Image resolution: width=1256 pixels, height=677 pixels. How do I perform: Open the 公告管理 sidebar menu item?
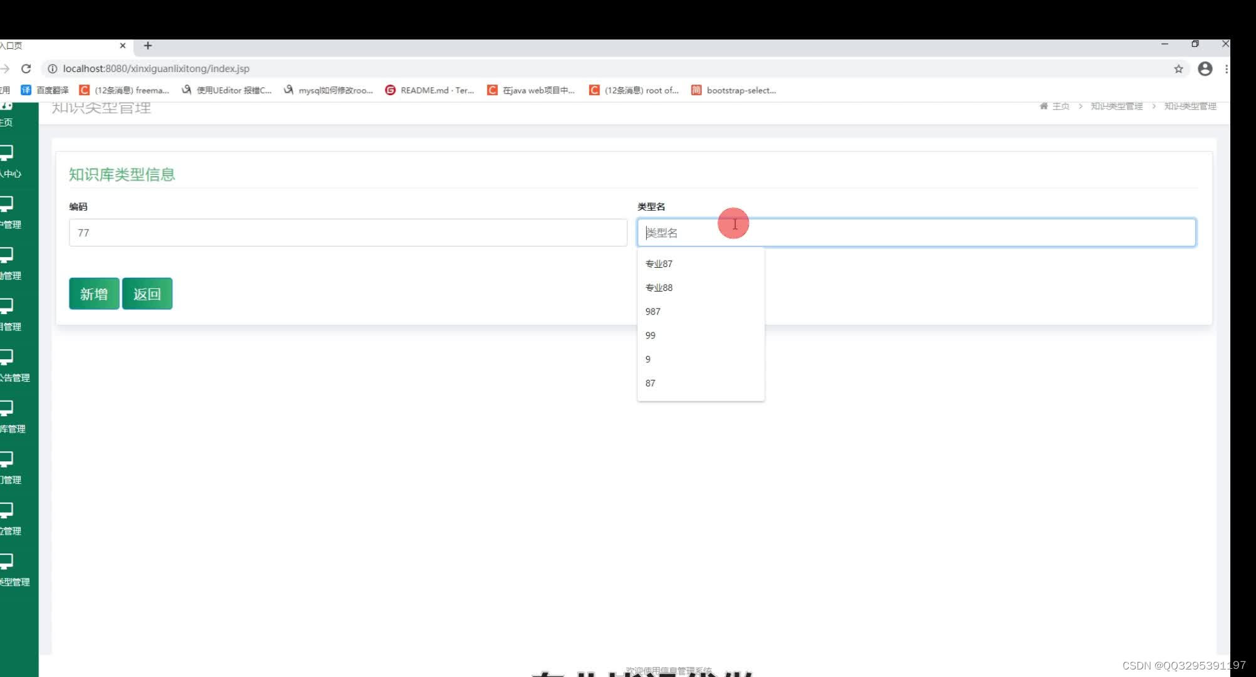(14, 378)
